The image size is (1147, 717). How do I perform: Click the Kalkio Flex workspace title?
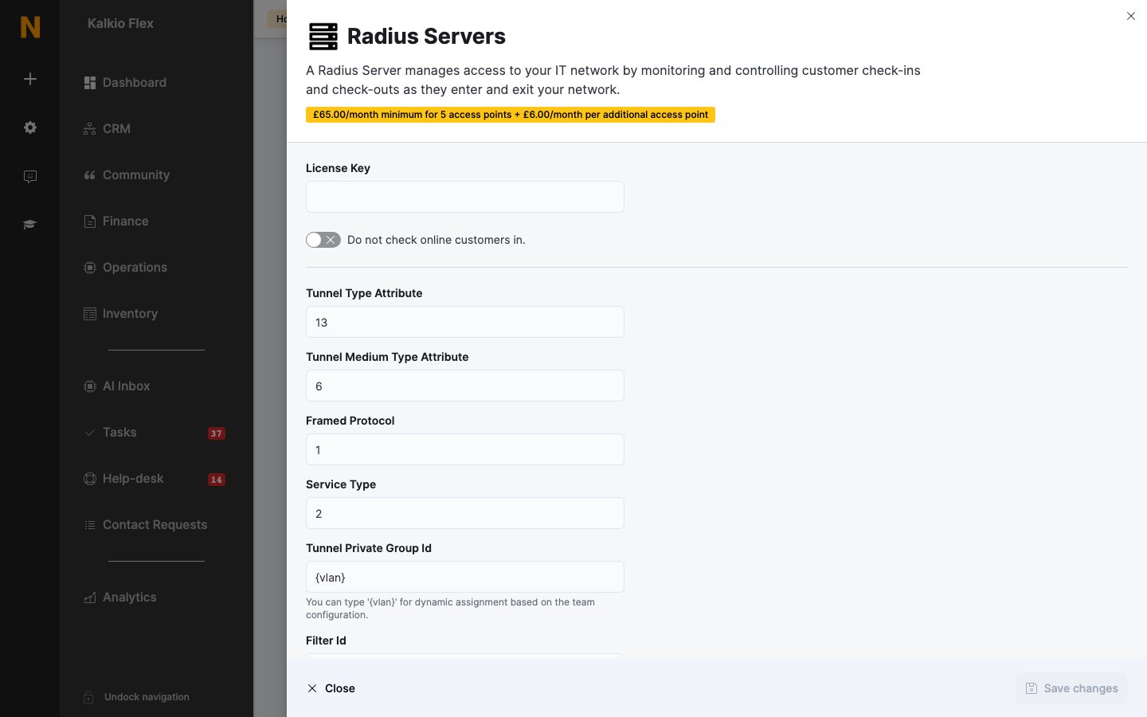tap(120, 24)
